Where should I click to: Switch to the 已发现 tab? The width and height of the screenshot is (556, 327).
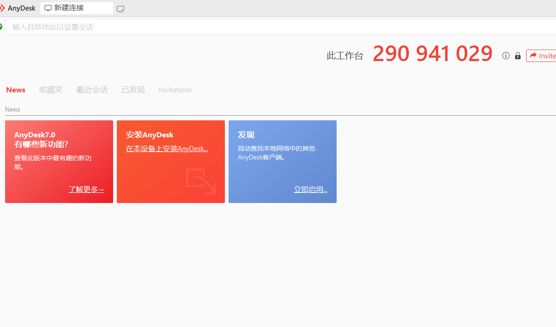pyautogui.click(x=133, y=90)
